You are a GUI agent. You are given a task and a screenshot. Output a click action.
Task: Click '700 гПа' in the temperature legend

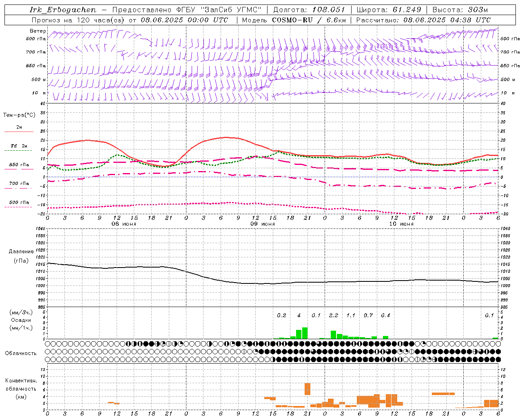[x=19, y=183]
